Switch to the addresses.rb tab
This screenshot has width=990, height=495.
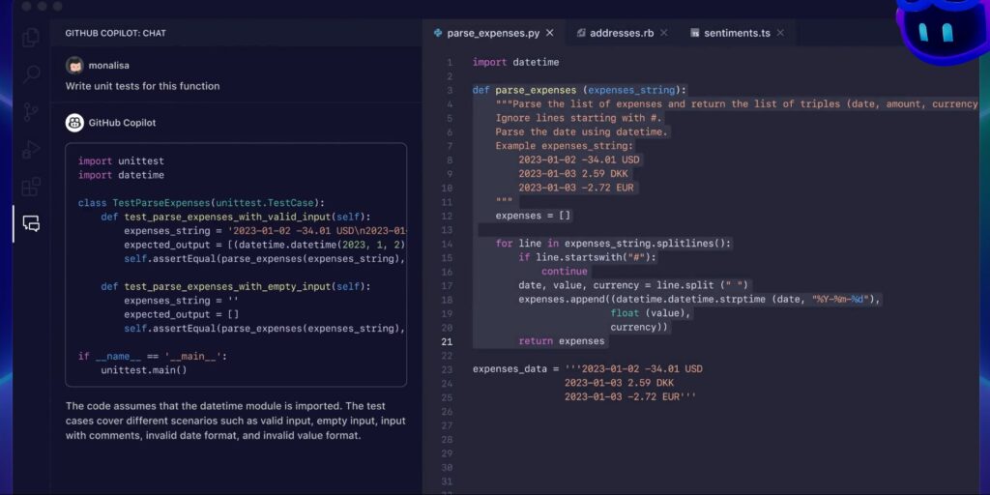click(x=622, y=33)
